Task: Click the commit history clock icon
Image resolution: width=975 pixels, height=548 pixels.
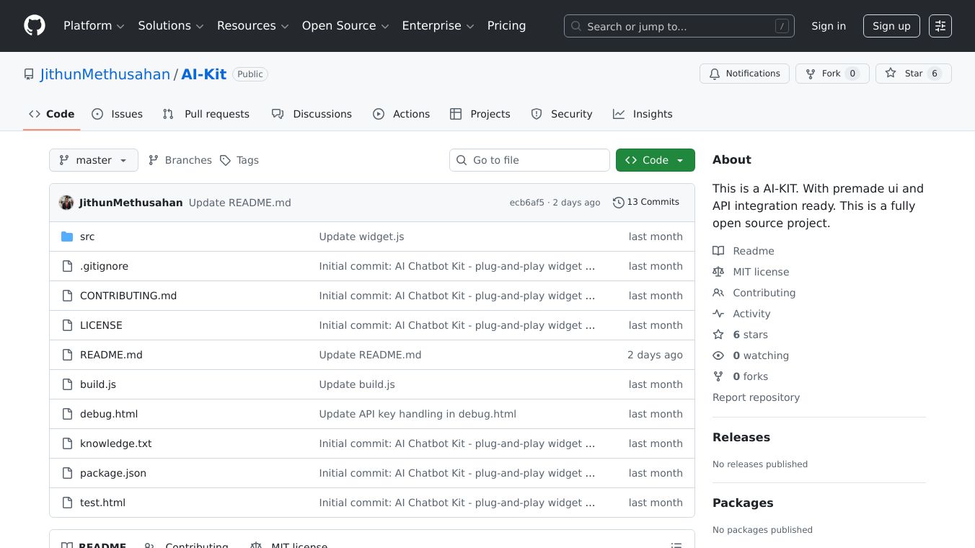Action: [x=618, y=203]
